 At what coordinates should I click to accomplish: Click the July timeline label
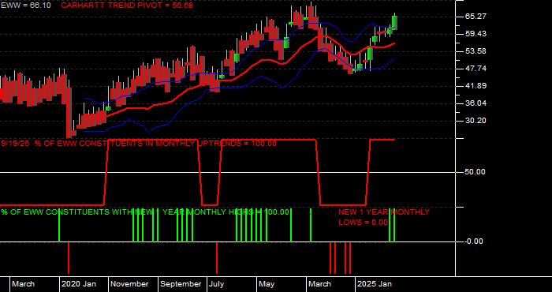point(217,284)
